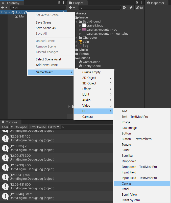The width and height of the screenshot is (171, 203).
Task: Open the Console Editor dropdown
Action: pos(54,127)
